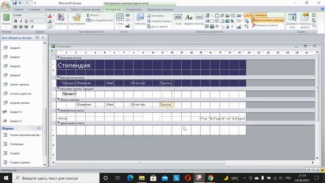Click the taskbar search box
Screen dimensions: 325x183
56,178
